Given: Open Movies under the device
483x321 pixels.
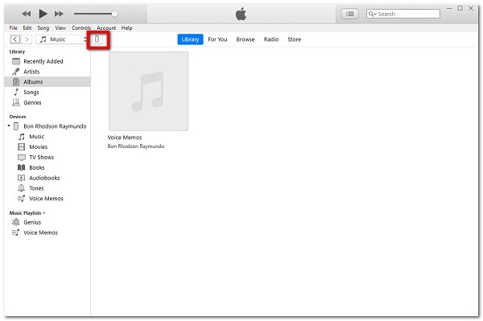Looking at the screenshot, I should (x=38, y=146).
